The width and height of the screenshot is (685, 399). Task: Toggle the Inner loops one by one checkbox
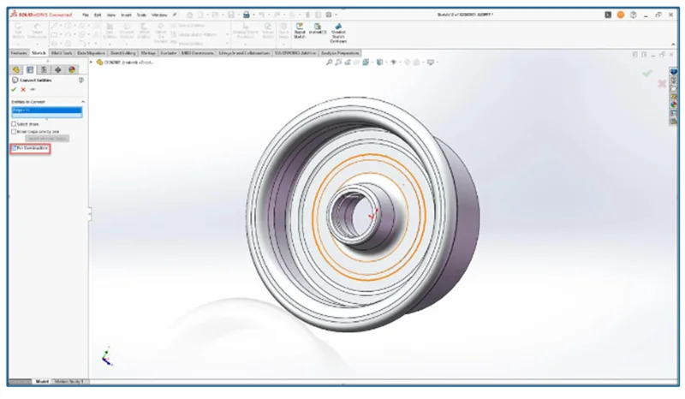[x=15, y=131]
